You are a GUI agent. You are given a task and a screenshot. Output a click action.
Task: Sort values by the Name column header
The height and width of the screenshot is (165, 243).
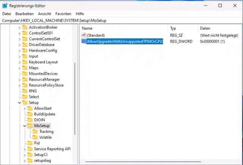click(x=124, y=28)
